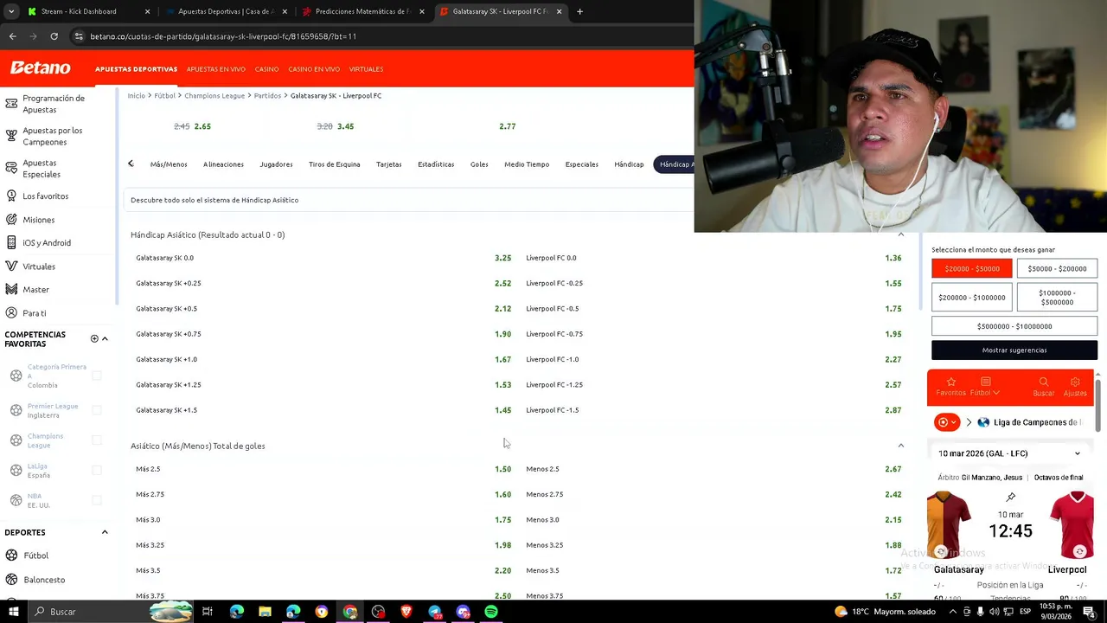Open Casino in top navigation
Viewport: 1107px width, 623px height.
tap(266, 69)
